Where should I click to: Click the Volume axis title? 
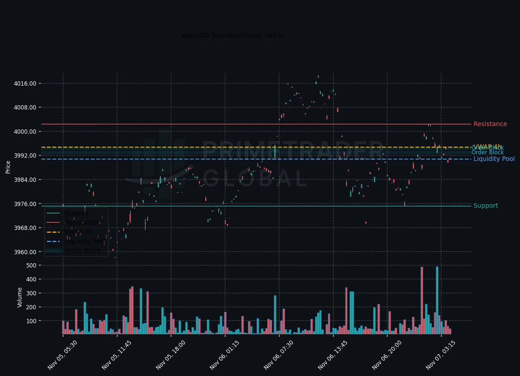[20, 297]
